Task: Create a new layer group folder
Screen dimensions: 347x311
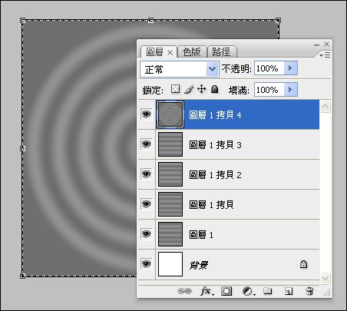Action: pyautogui.click(x=268, y=291)
